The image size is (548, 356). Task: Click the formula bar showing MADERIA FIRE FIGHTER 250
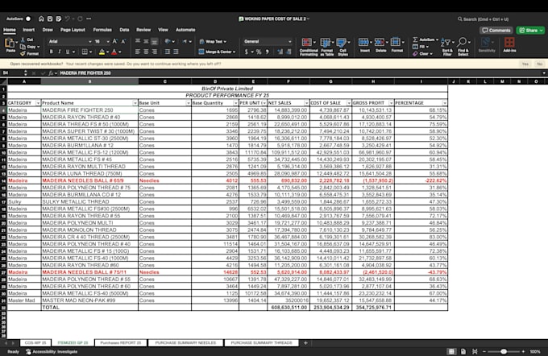pos(301,72)
